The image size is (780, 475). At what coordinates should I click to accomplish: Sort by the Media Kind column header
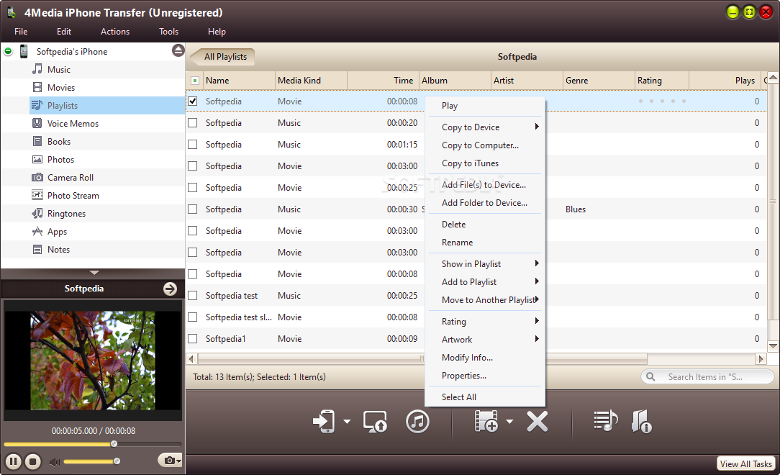click(311, 81)
